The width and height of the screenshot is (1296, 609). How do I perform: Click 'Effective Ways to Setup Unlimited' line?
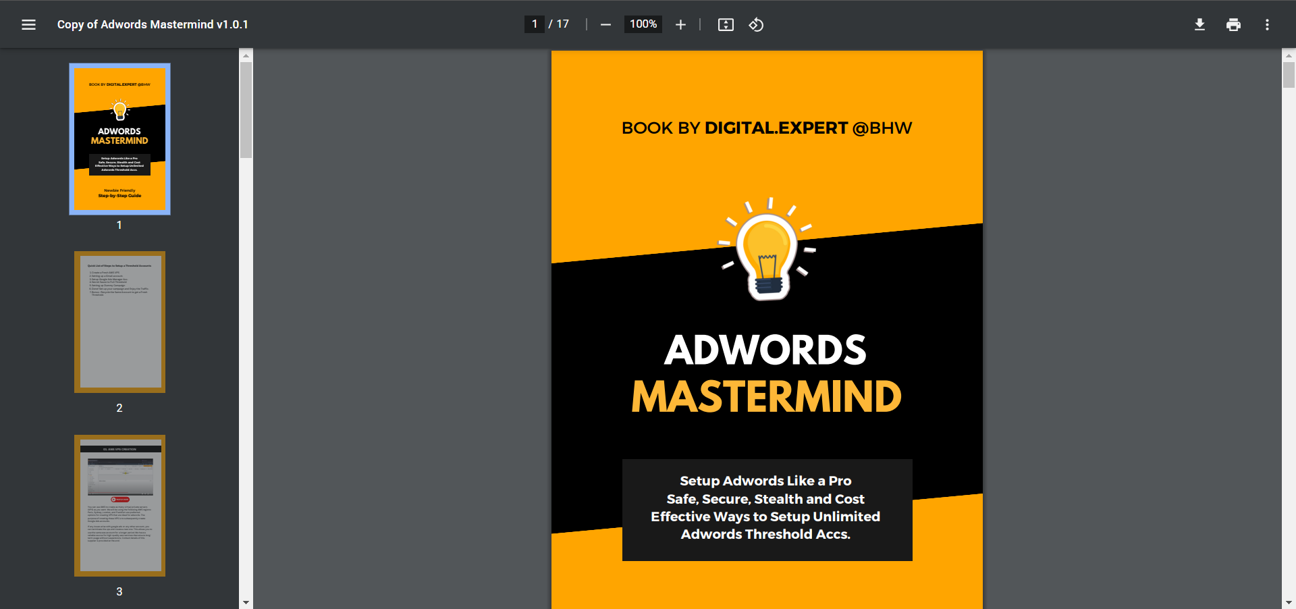765,517
